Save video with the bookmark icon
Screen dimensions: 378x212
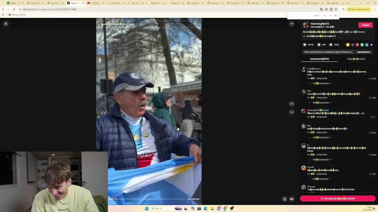331,45
